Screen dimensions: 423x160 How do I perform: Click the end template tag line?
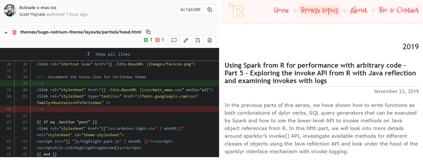pyautogui.click(x=47, y=154)
